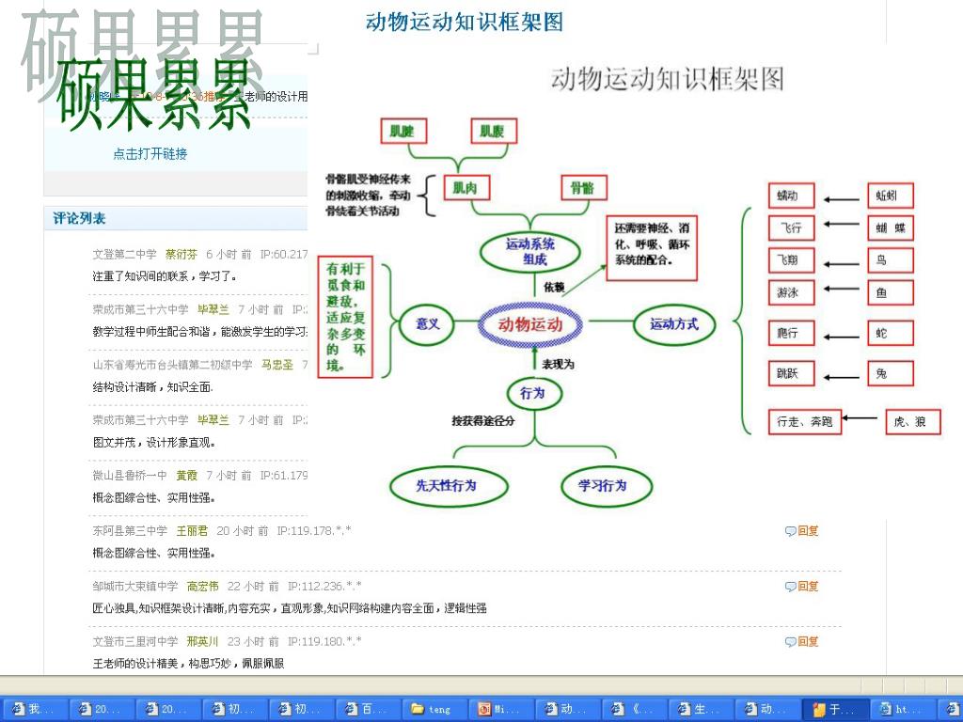Open commenter 邢英川's name link

click(203, 641)
